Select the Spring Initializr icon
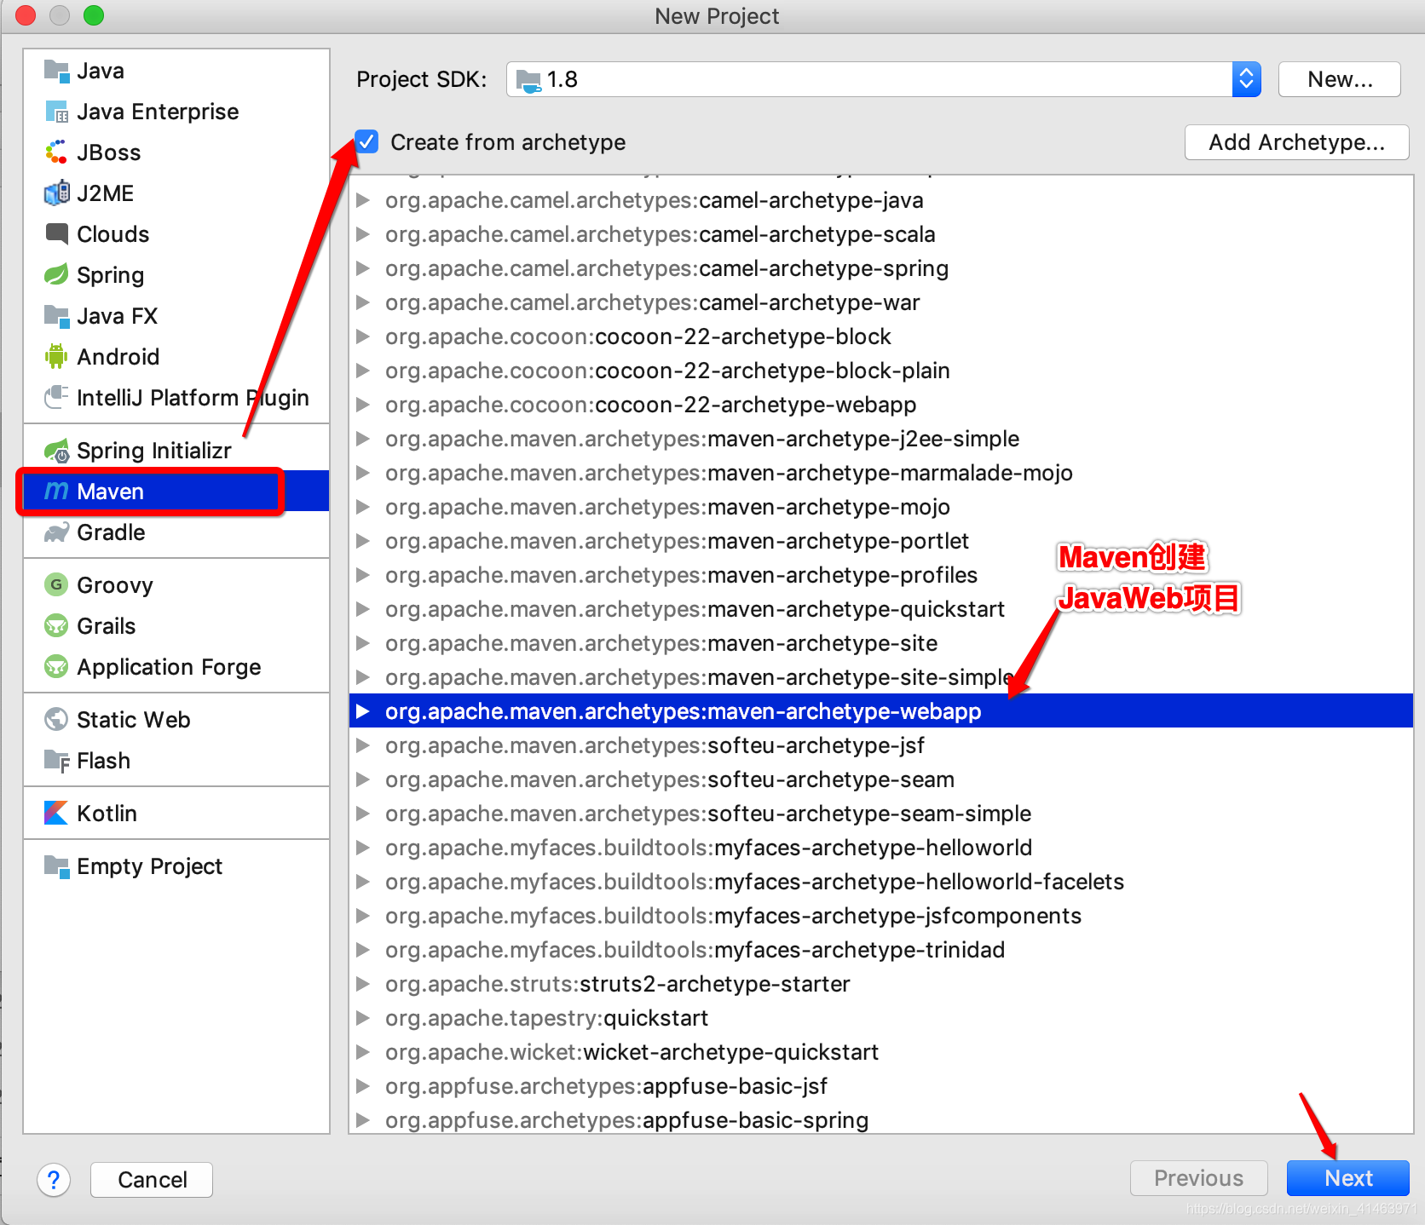This screenshot has width=1425, height=1225. click(x=56, y=451)
